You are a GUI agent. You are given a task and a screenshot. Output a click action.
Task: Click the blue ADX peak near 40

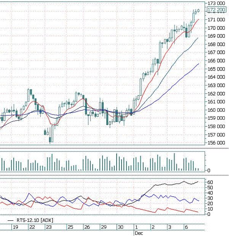29,193
